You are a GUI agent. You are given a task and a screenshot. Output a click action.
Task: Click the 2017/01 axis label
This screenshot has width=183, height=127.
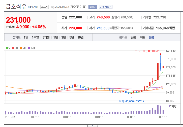tap(35, 117)
